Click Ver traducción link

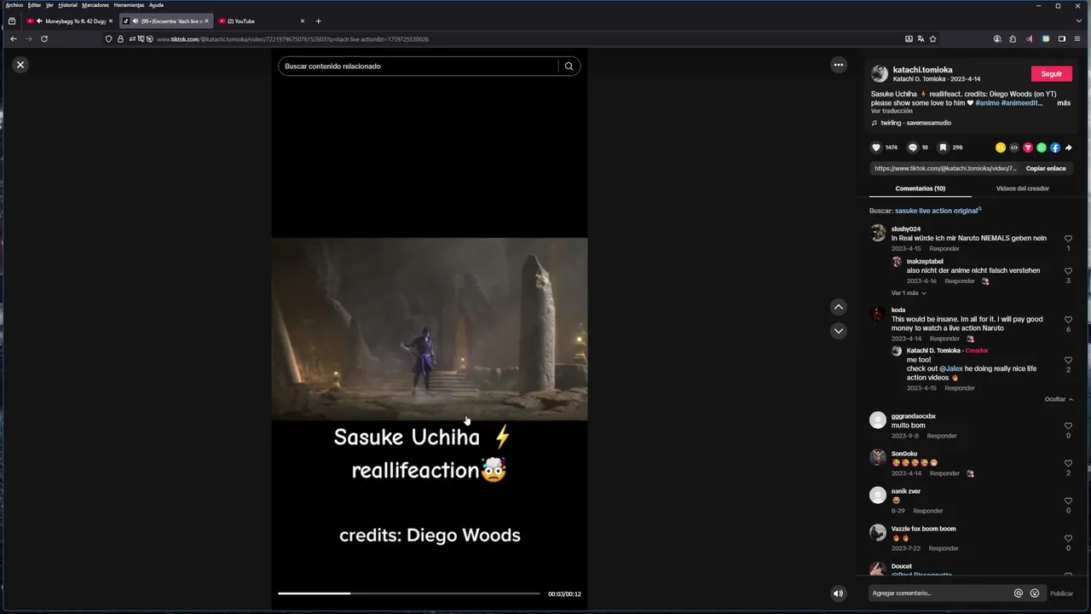click(x=892, y=111)
